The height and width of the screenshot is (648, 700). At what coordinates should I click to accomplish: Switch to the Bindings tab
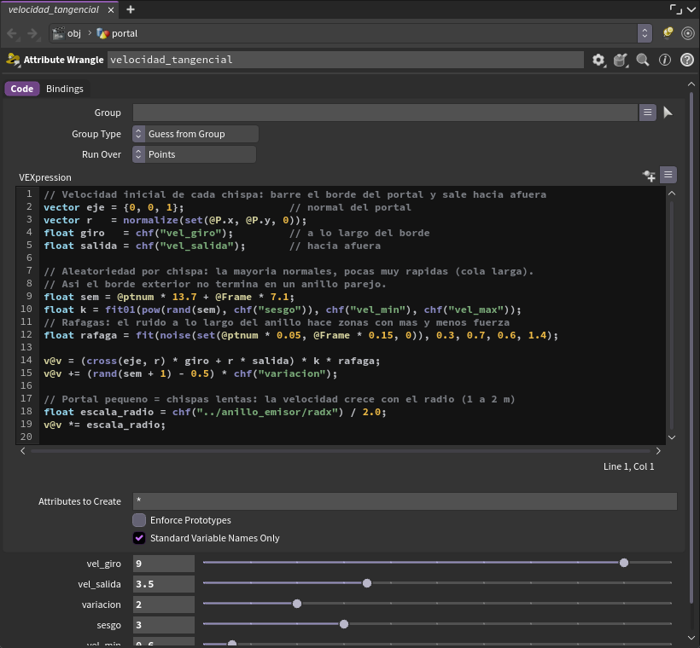[x=65, y=89]
